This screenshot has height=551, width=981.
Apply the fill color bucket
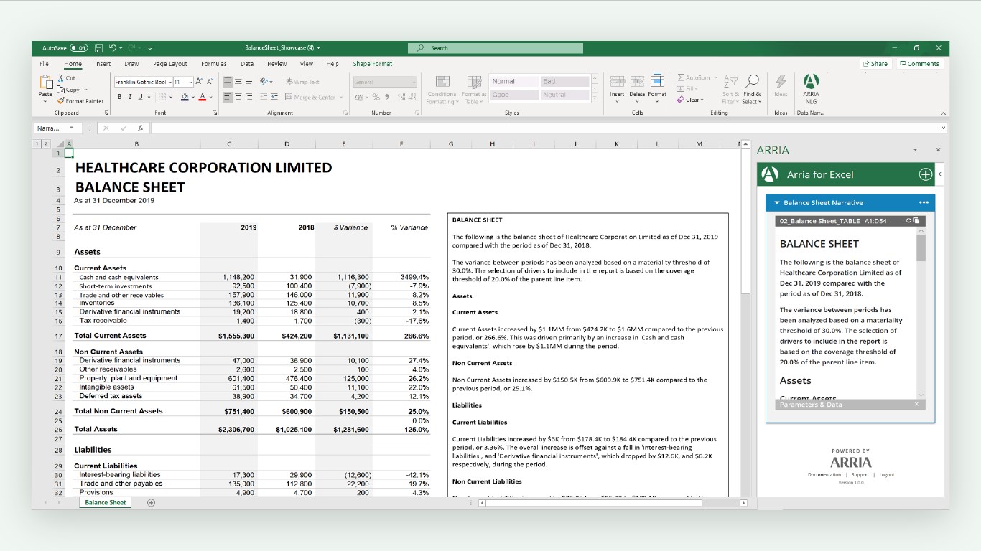[185, 97]
